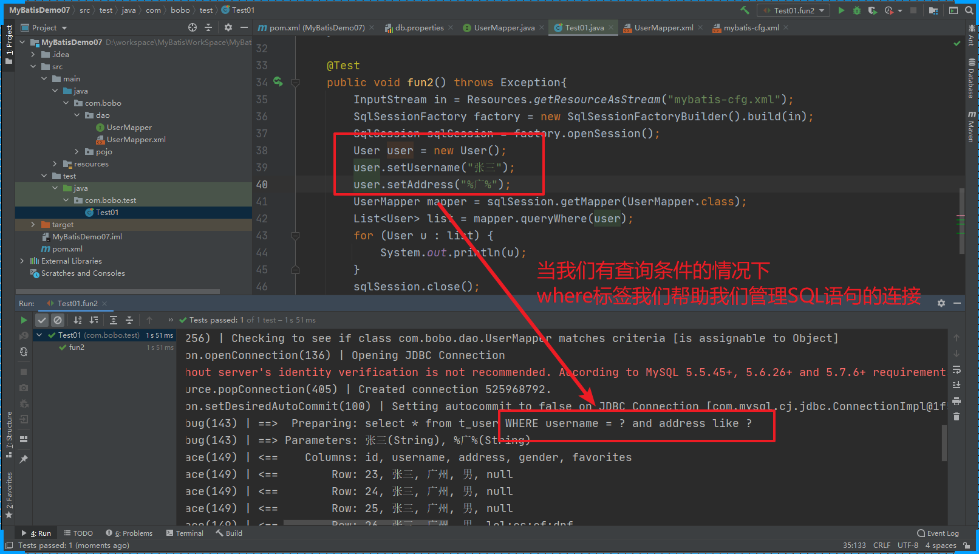Switch to UserMapper.java editor tab
The width and height of the screenshot is (979, 554).
[504, 27]
